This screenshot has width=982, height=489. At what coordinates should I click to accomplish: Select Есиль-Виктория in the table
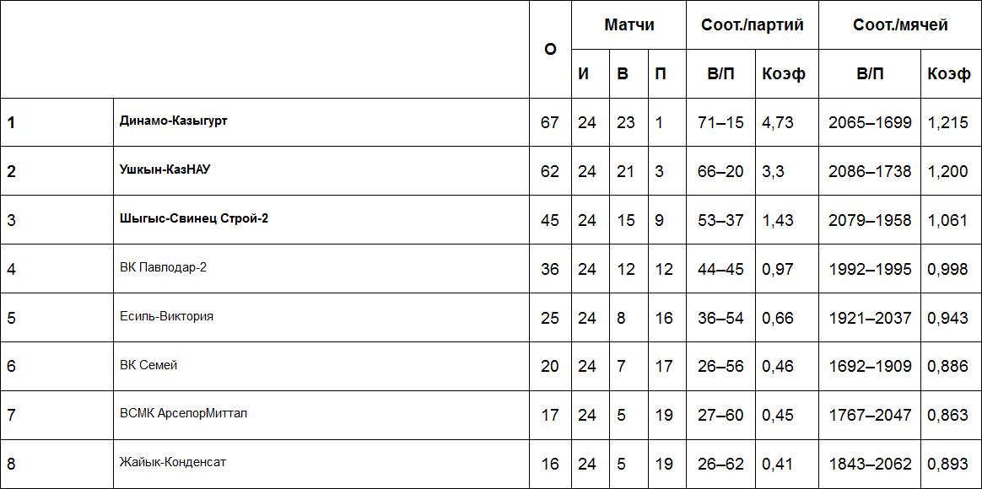pyautogui.click(x=166, y=316)
